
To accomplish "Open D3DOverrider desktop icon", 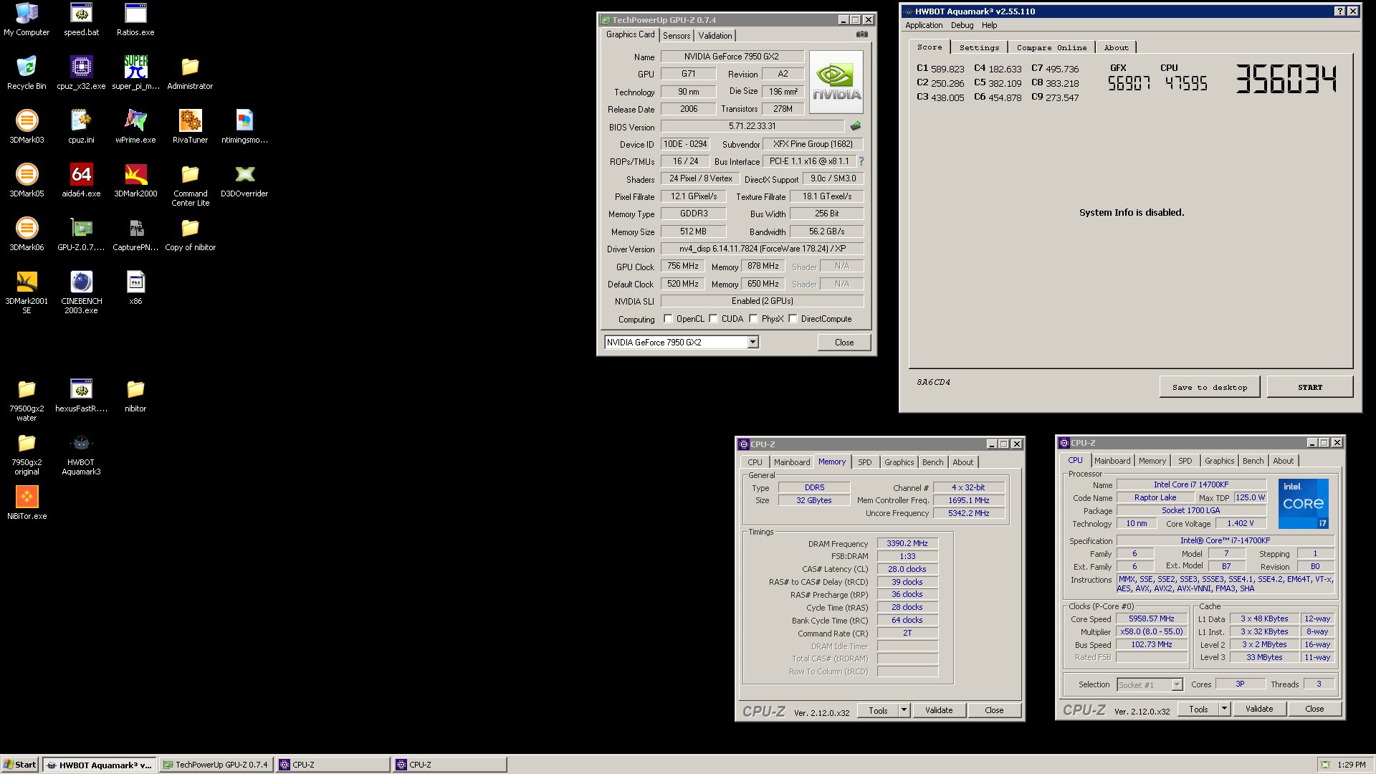I will pyautogui.click(x=244, y=181).
